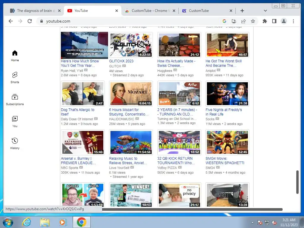
Task: Open 'Dog That's Allergic to Itself' title
Action: click(77, 112)
